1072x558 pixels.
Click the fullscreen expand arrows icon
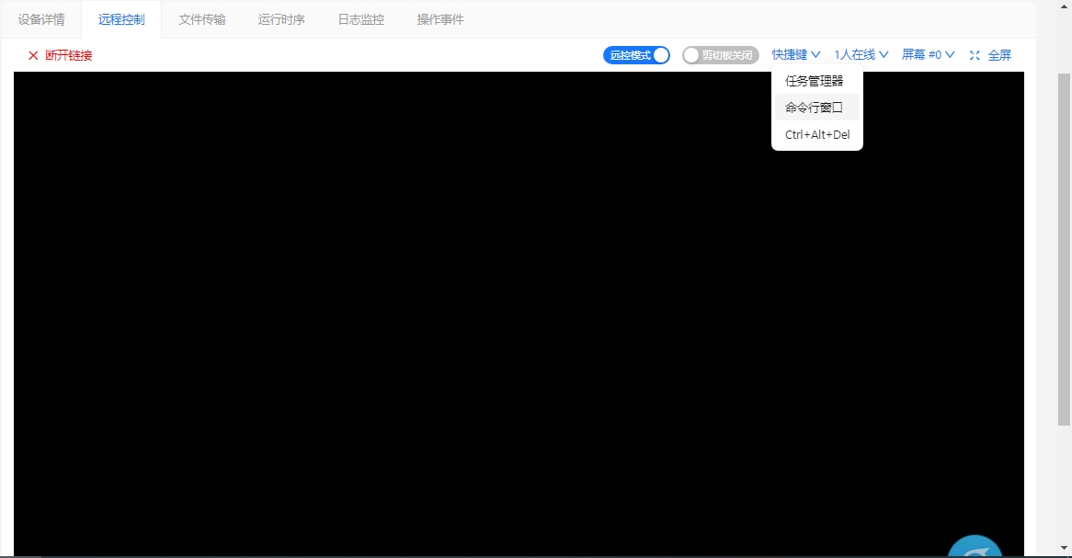coord(975,55)
